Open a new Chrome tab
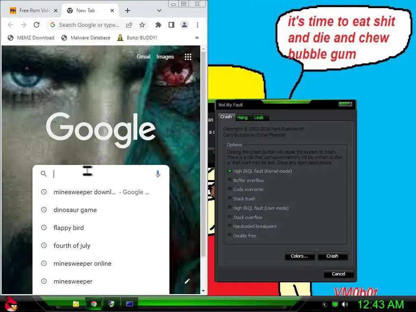The image size is (416, 312). [x=128, y=11]
